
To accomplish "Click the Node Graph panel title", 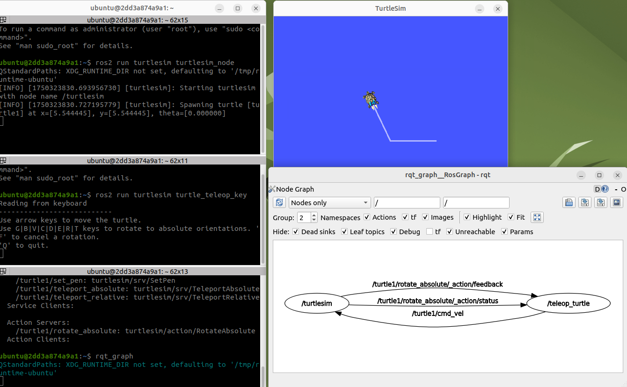I will pyautogui.click(x=295, y=189).
